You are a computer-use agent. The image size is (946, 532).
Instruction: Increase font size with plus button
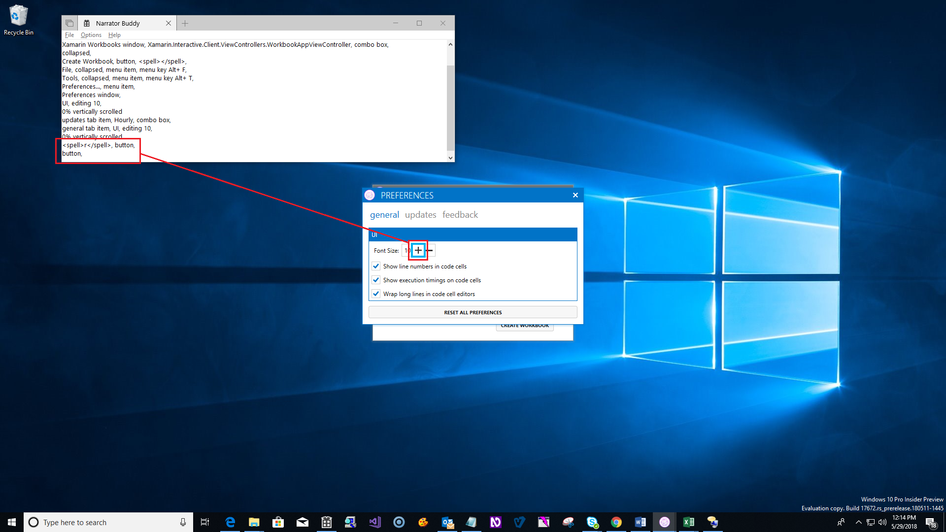click(x=418, y=250)
